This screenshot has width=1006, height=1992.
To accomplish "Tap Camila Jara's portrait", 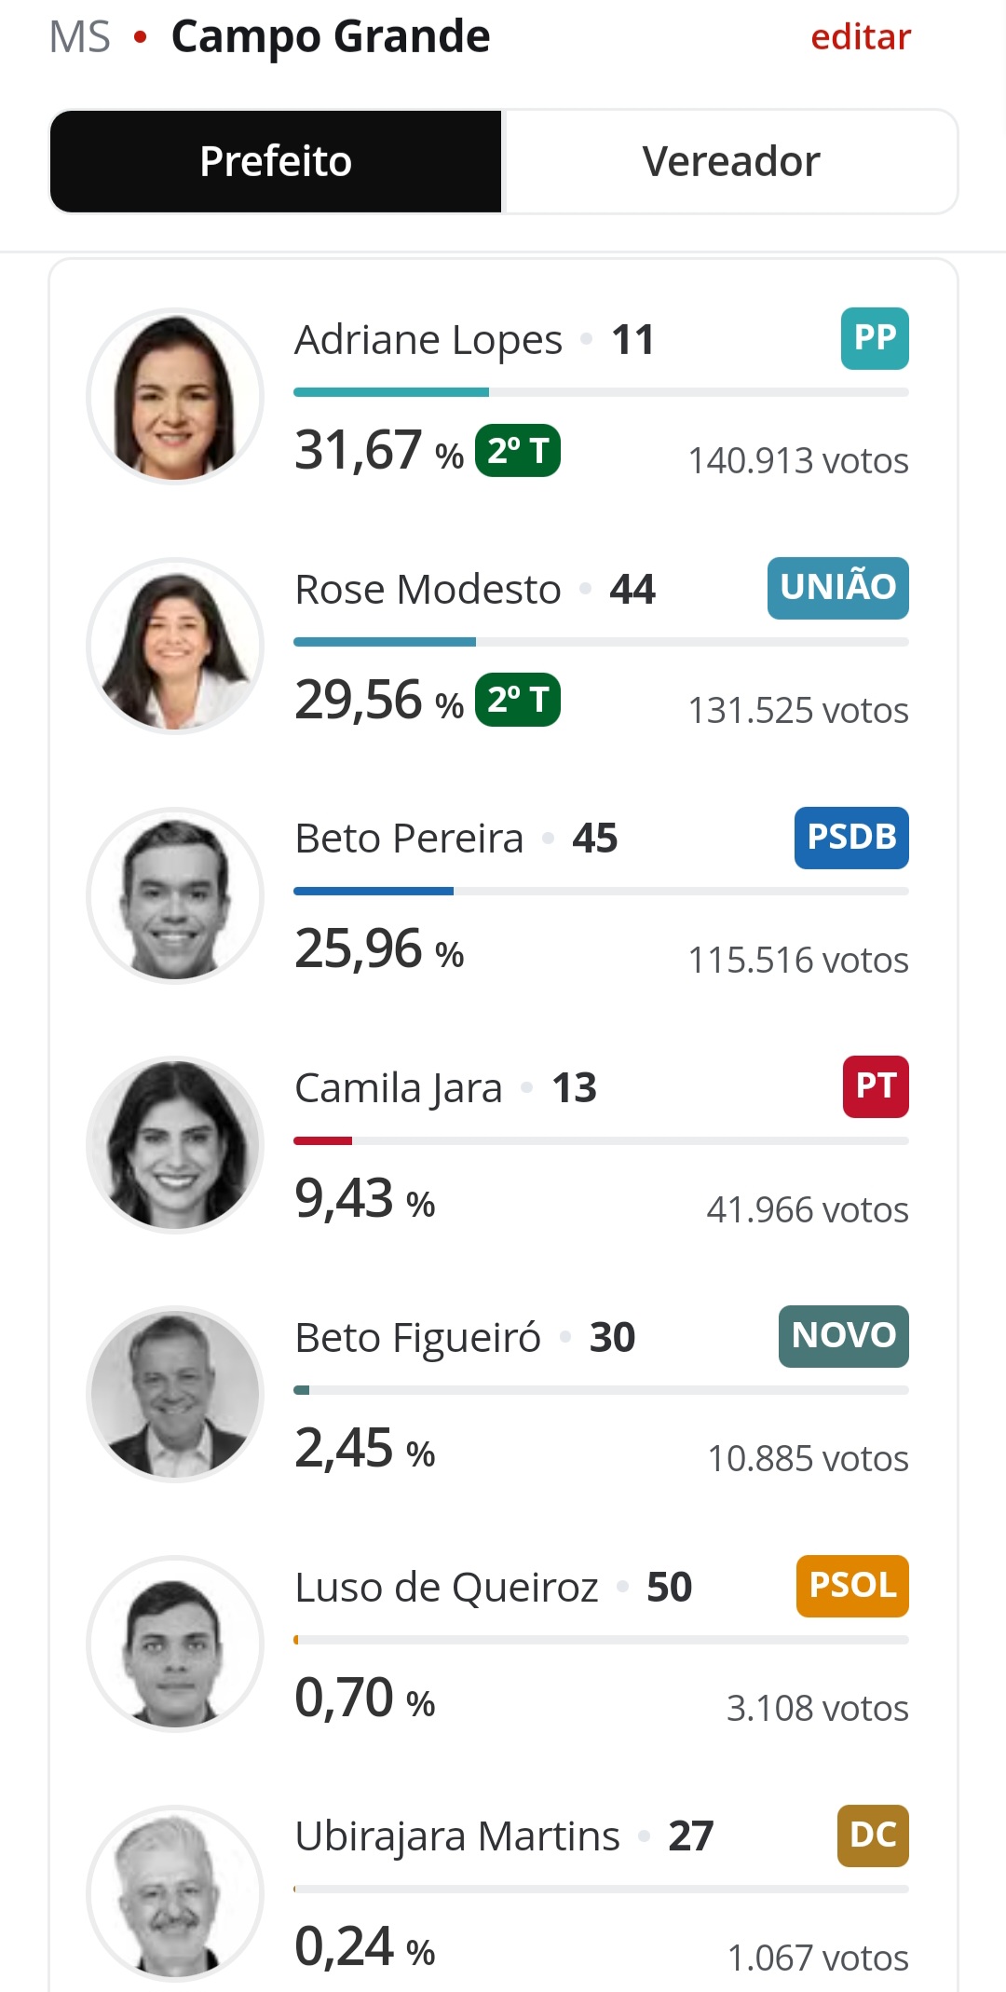I will [175, 1145].
